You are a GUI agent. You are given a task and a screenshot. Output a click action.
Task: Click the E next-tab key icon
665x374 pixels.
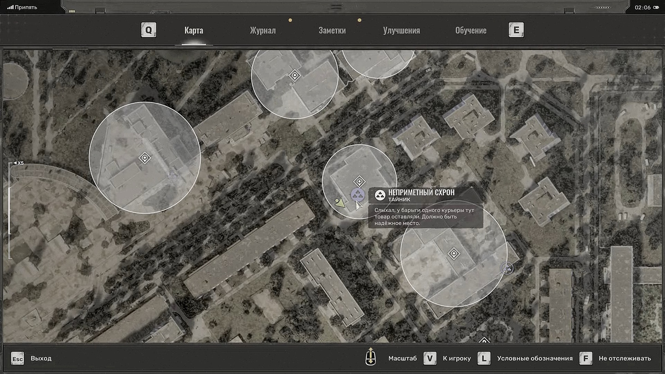point(516,30)
